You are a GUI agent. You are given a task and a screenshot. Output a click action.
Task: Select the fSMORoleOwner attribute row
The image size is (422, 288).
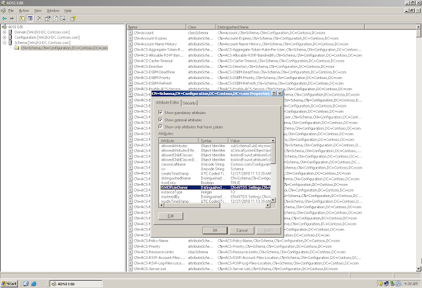tap(216, 187)
